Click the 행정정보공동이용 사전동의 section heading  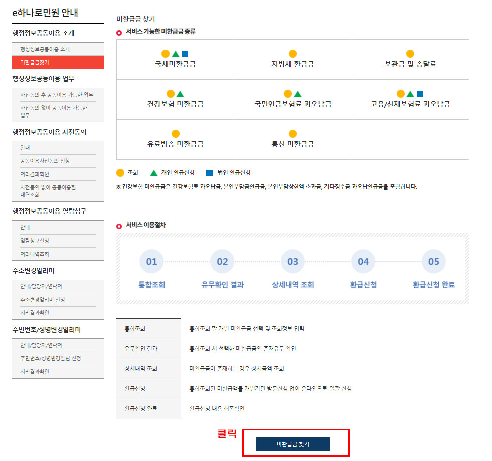point(49,132)
